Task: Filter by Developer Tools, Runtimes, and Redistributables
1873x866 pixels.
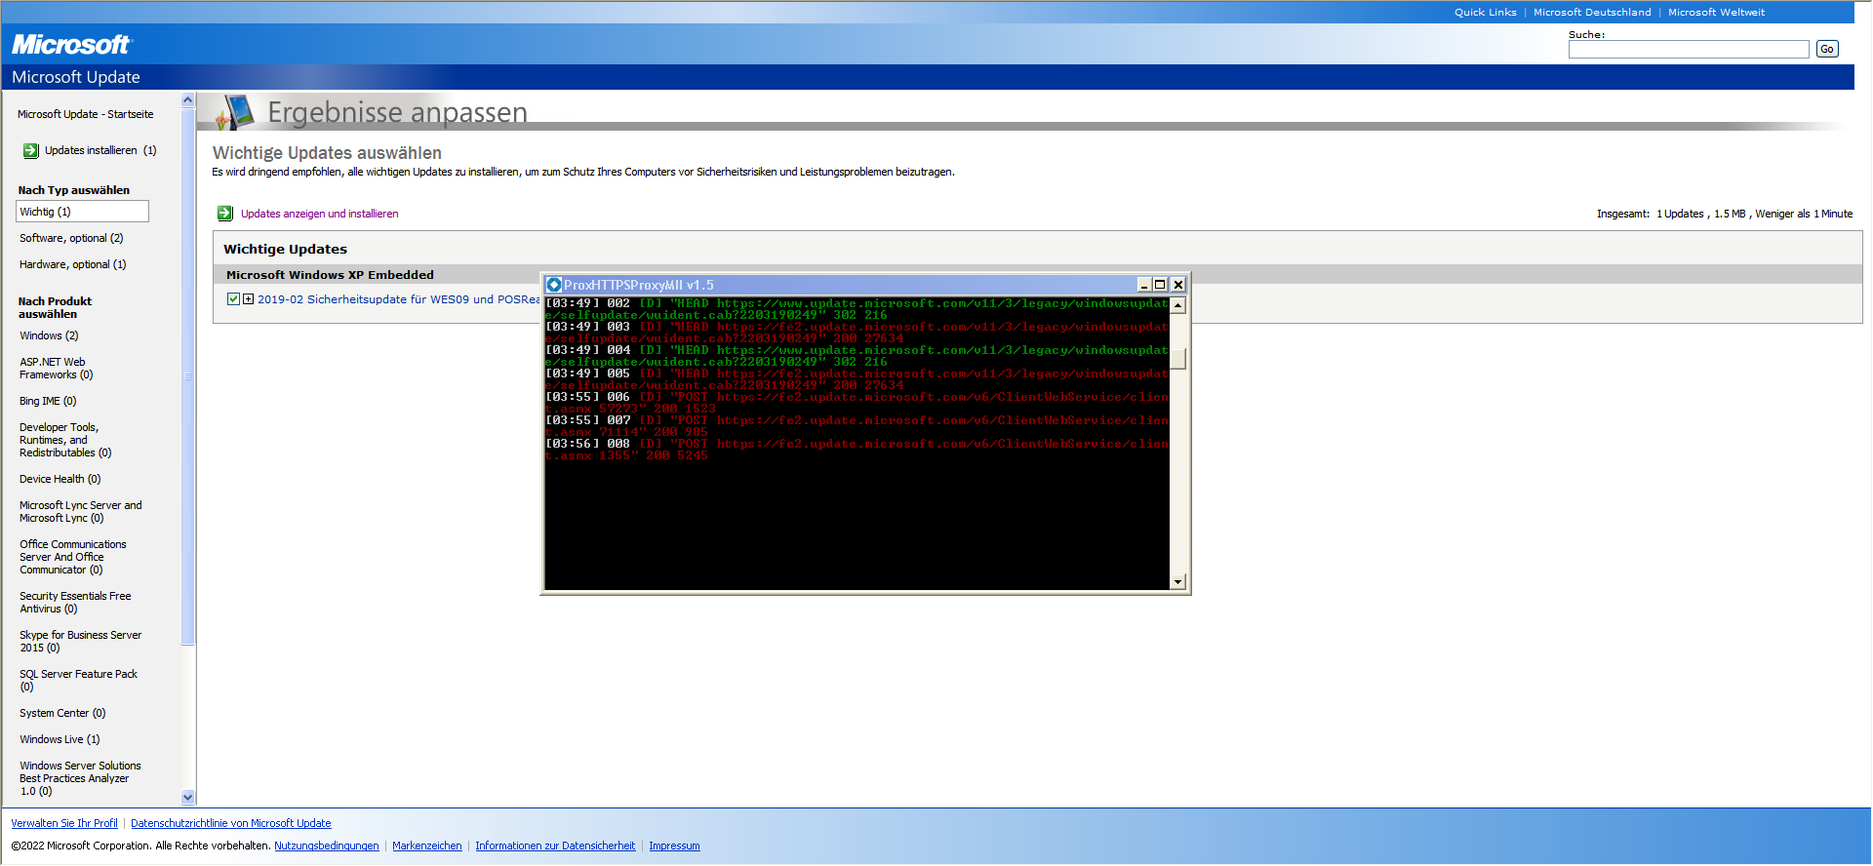Action: 65,440
